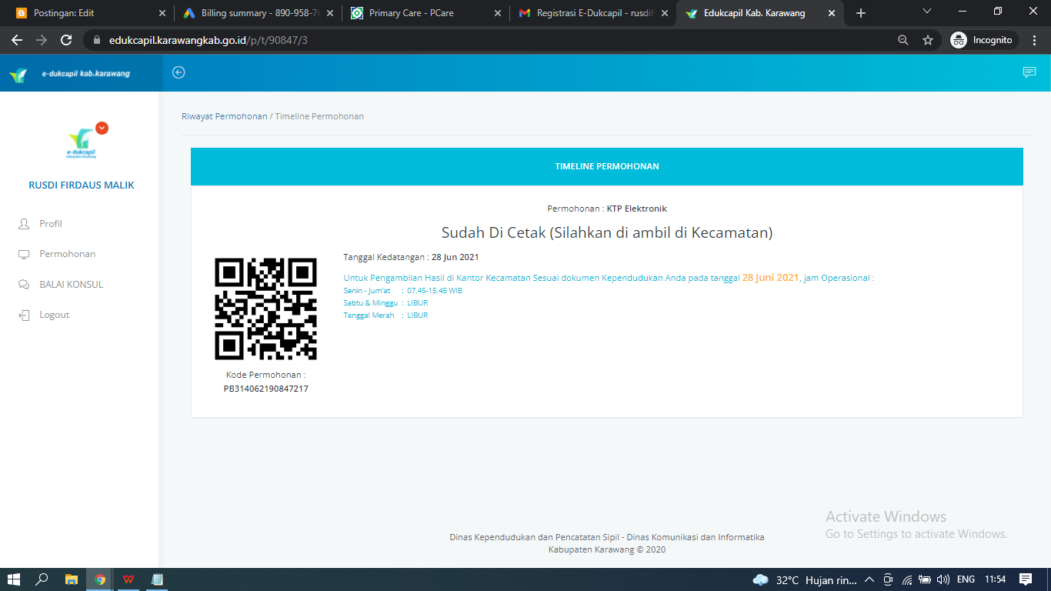Open Windows taskbar search

[x=42, y=579]
